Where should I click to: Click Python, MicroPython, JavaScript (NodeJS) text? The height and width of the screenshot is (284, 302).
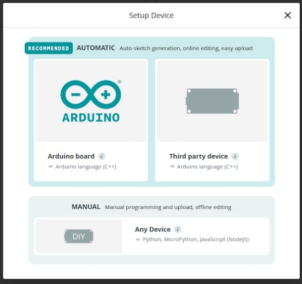coord(195,239)
